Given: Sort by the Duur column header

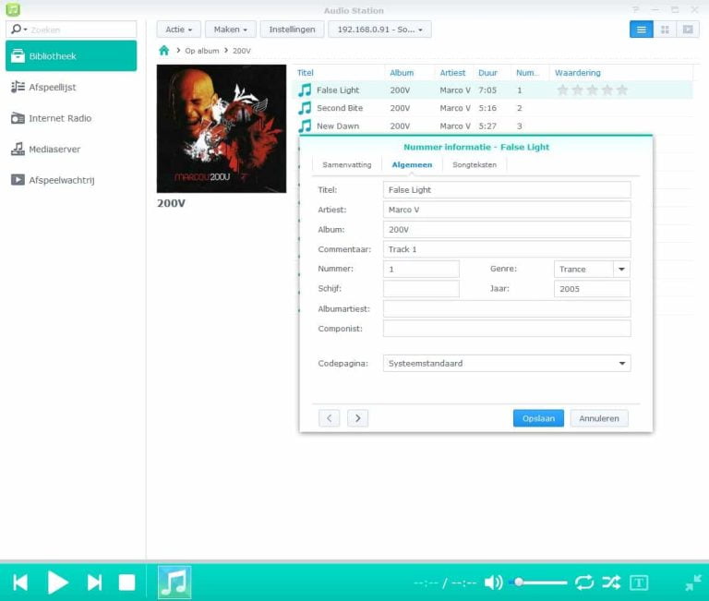Looking at the screenshot, I should (487, 73).
